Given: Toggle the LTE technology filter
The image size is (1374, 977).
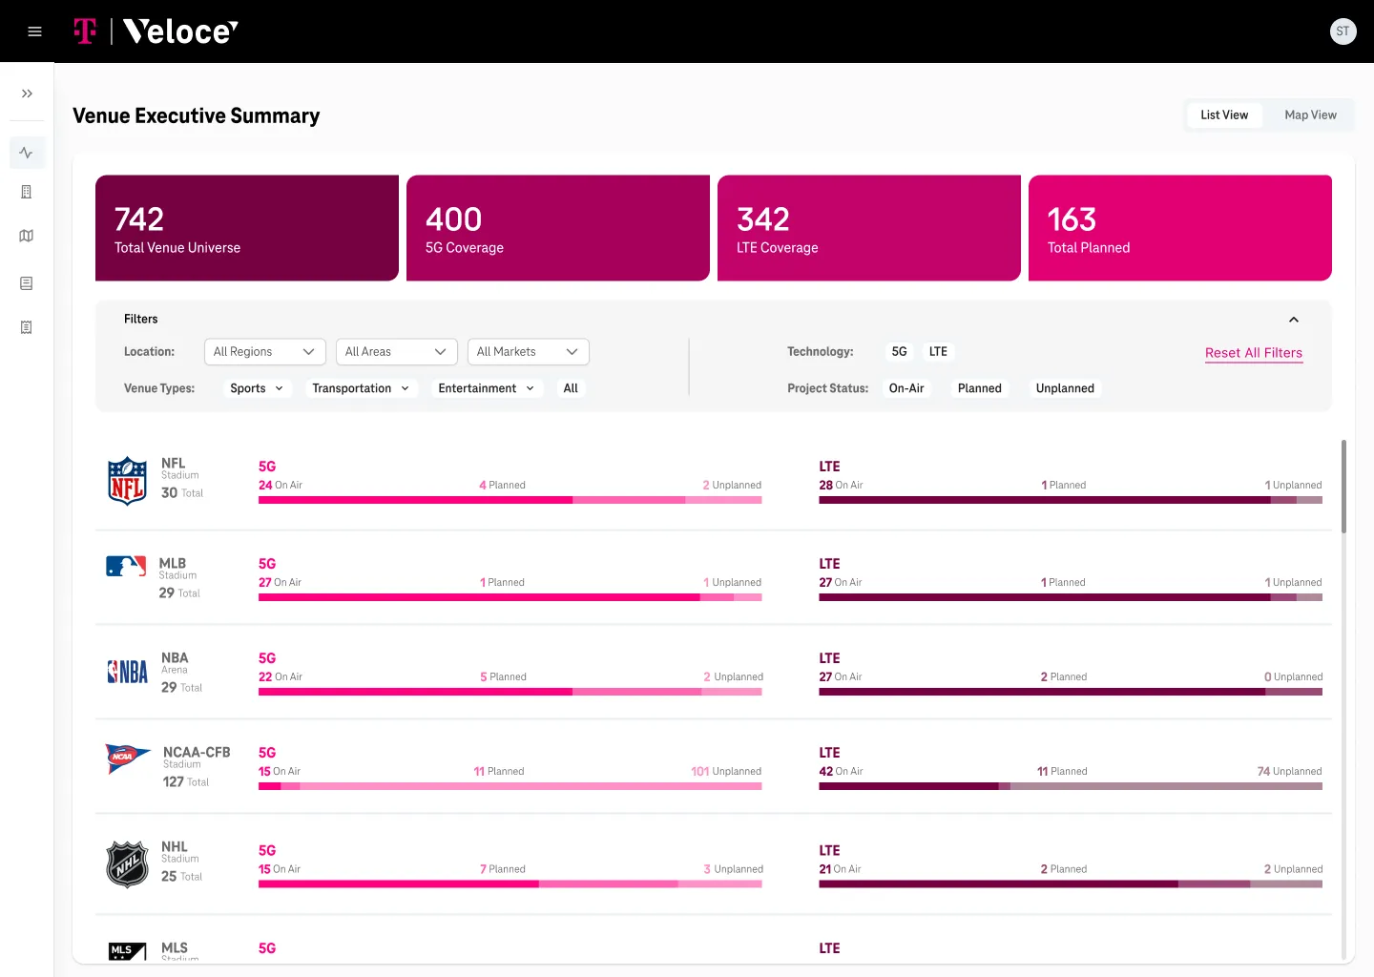Looking at the screenshot, I should [938, 352].
